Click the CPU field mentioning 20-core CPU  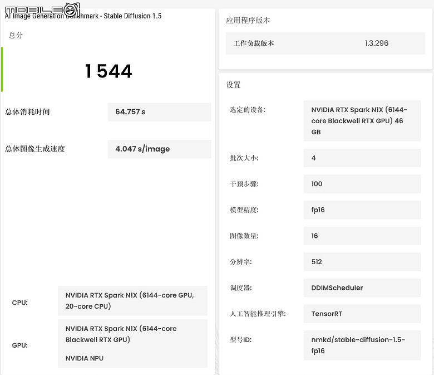(x=132, y=301)
